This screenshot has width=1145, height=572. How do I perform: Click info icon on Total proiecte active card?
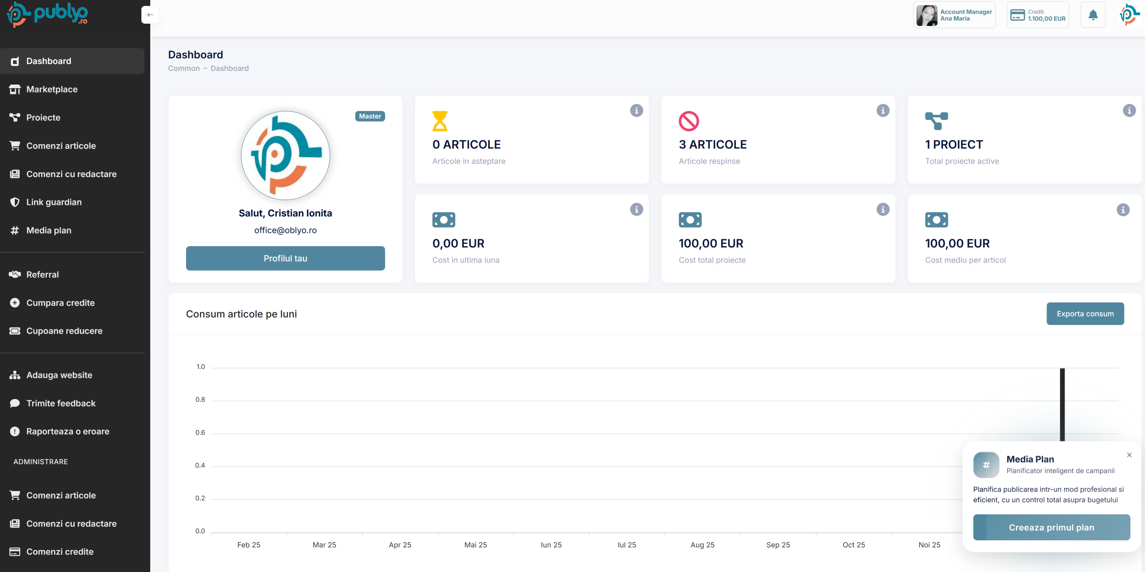click(1129, 110)
